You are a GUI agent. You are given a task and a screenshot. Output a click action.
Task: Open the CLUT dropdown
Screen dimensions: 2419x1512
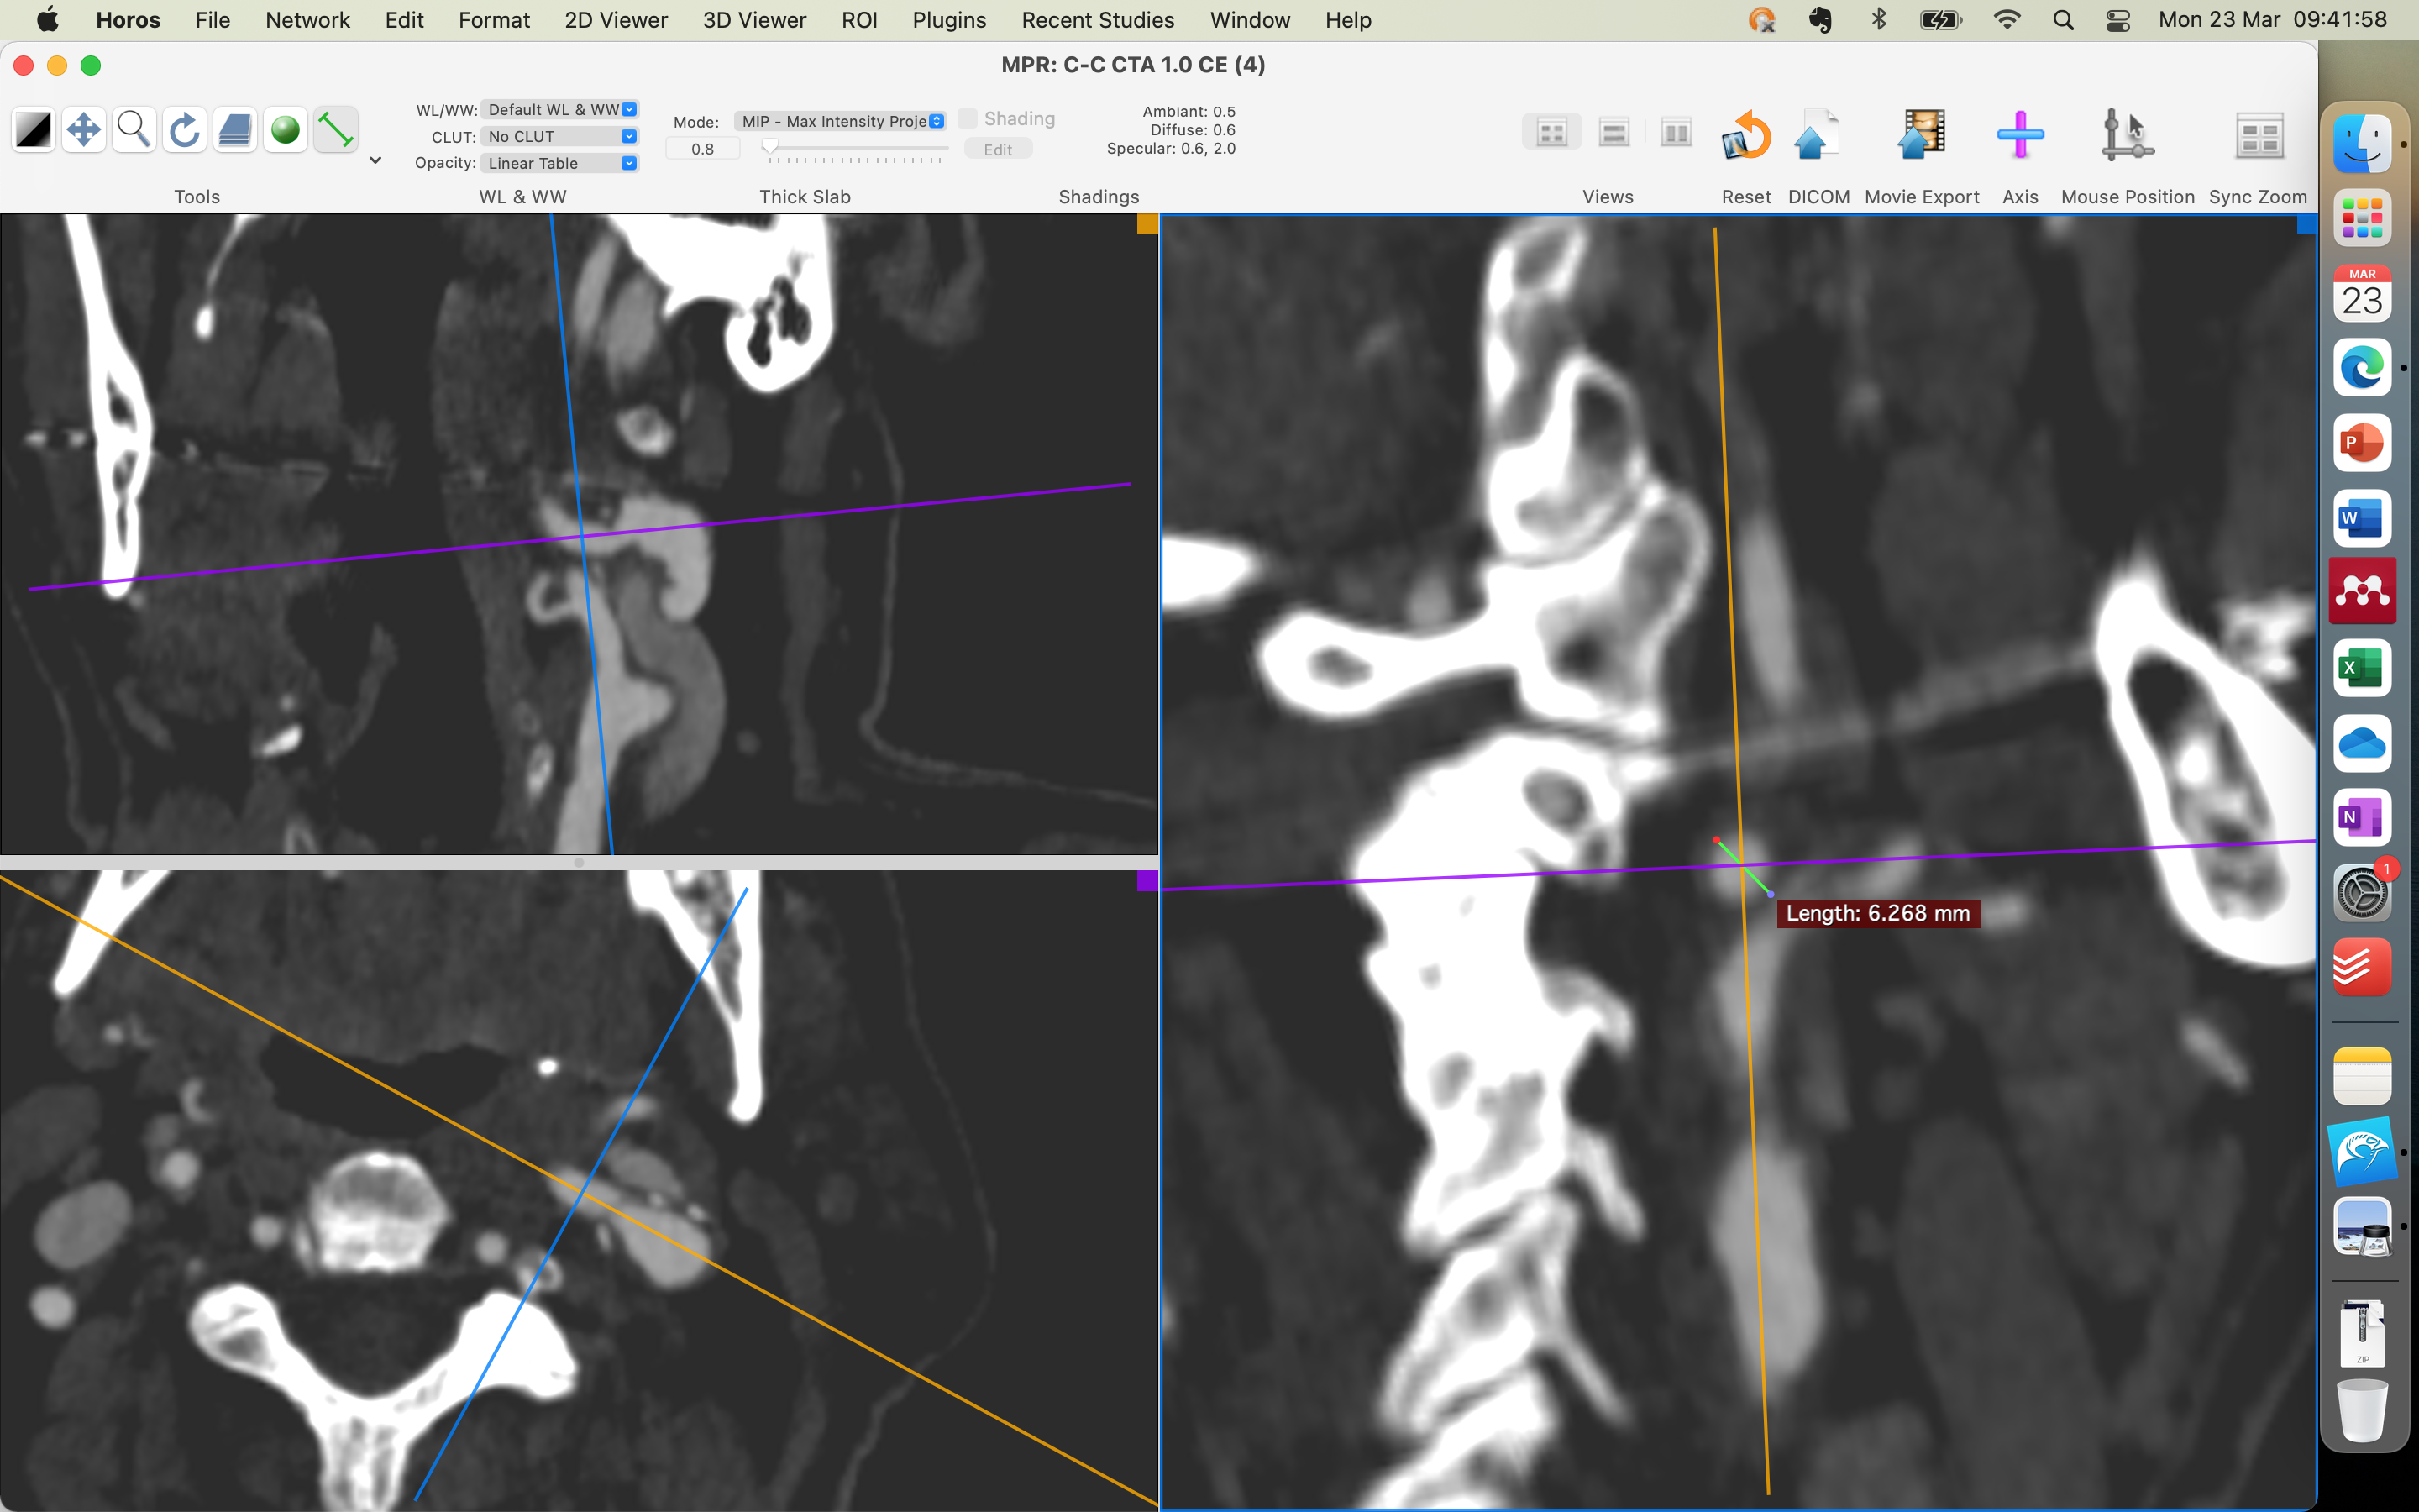pyautogui.click(x=559, y=136)
